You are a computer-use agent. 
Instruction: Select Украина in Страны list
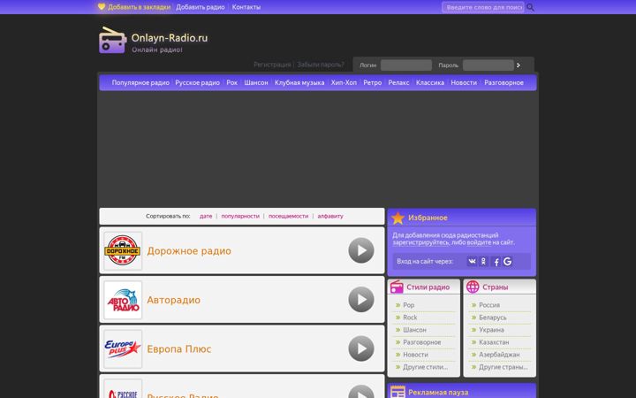click(491, 330)
